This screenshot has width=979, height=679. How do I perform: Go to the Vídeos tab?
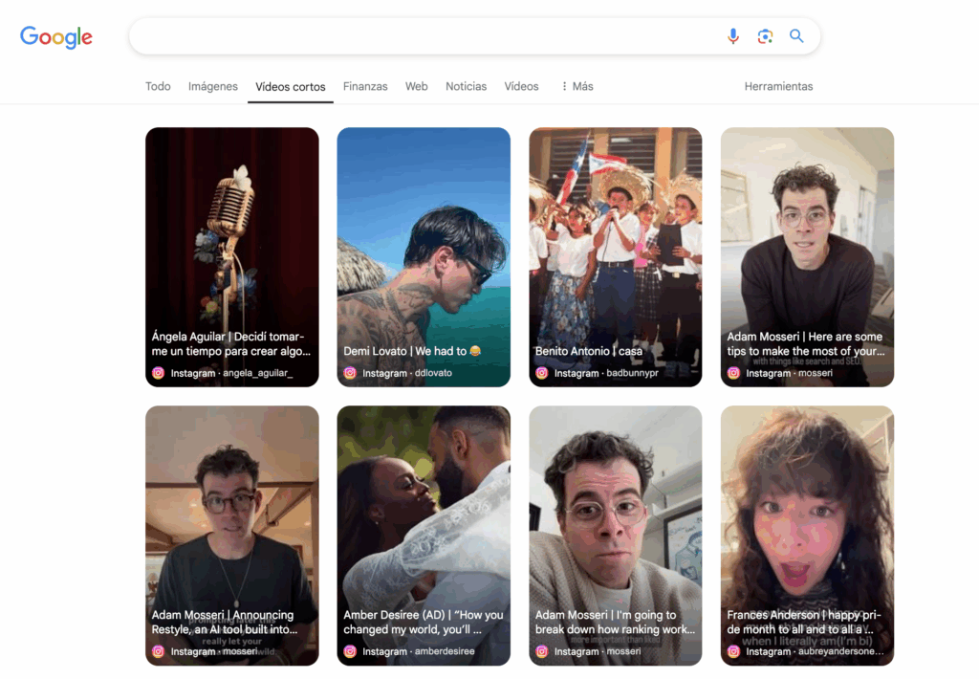point(521,86)
